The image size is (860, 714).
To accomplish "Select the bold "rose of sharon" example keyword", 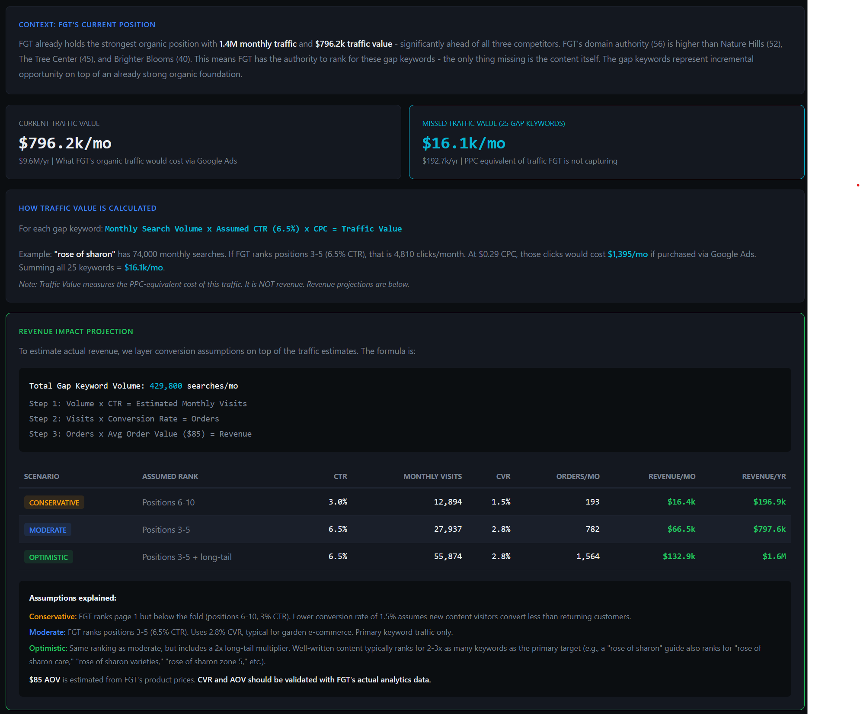I will (85, 254).
